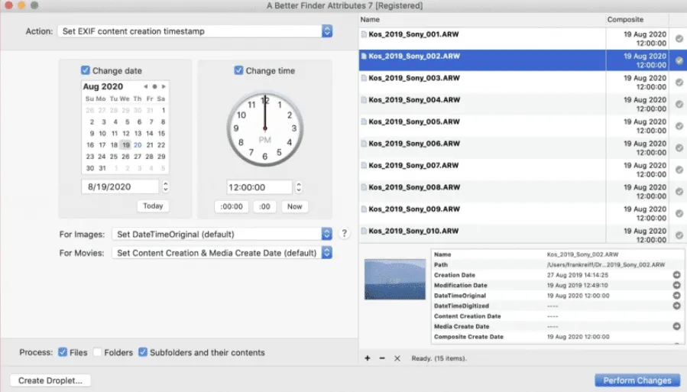Screen dimensions: 687x392
Task: Select Kos_2019_Sony_002.ARW file row
Action: tap(522, 60)
